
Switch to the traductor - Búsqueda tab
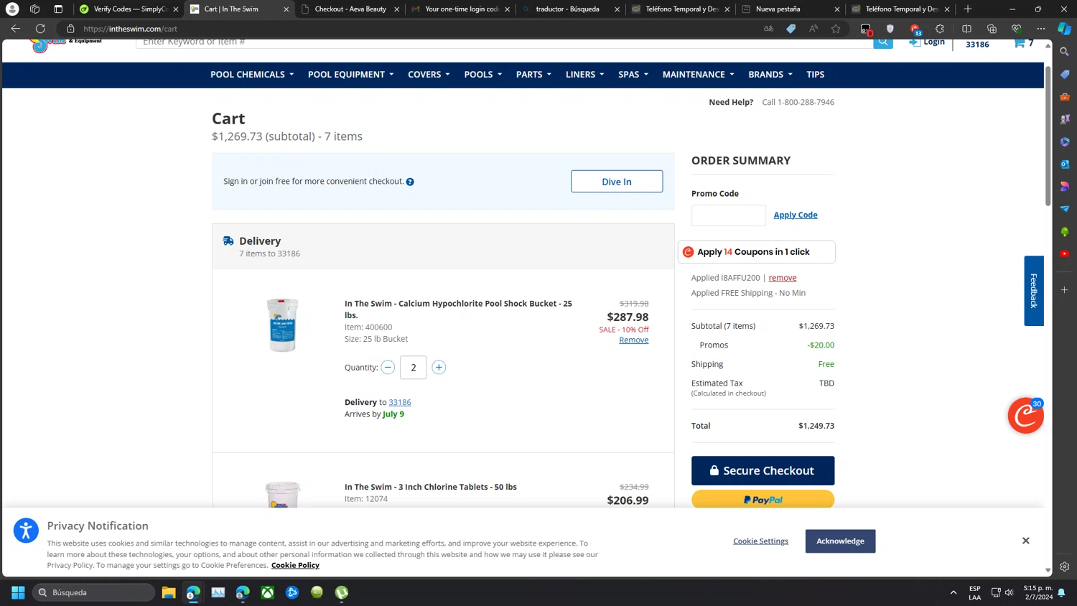pyautogui.click(x=570, y=9)
